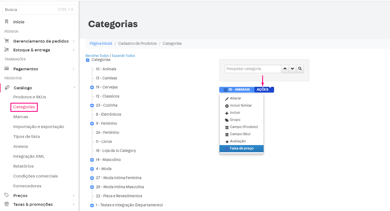This screenshot has width=390, height=211.
Task: Click the Estoque & entrega stack icon
Action: click(6, 50)
